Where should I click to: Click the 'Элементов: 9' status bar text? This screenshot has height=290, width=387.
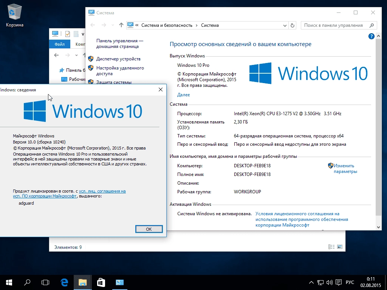pos(68,247)
